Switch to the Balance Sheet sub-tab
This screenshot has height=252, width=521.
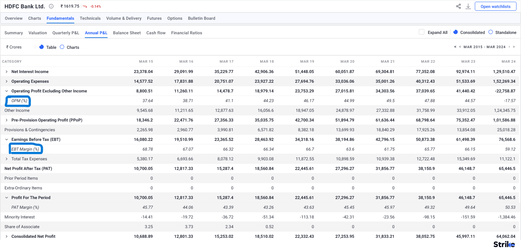[127, 33]
